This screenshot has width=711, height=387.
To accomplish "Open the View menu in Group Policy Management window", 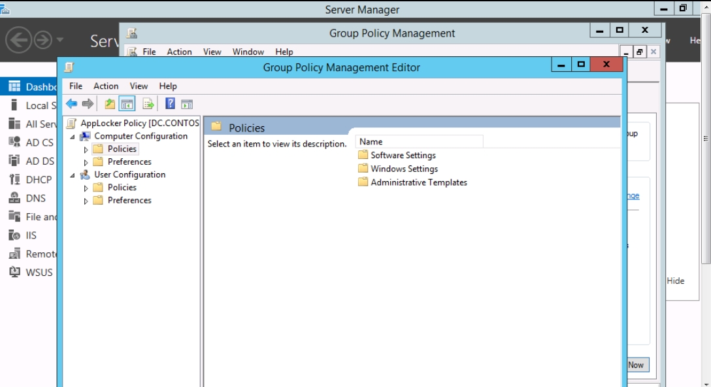I will click(212, 52).
